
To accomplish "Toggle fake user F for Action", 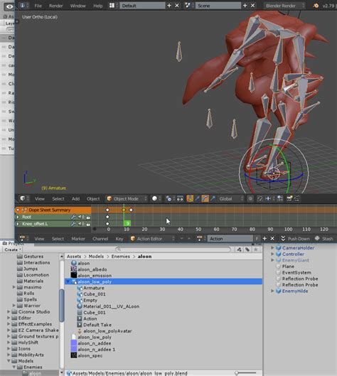I will click(x=257, y=239).
